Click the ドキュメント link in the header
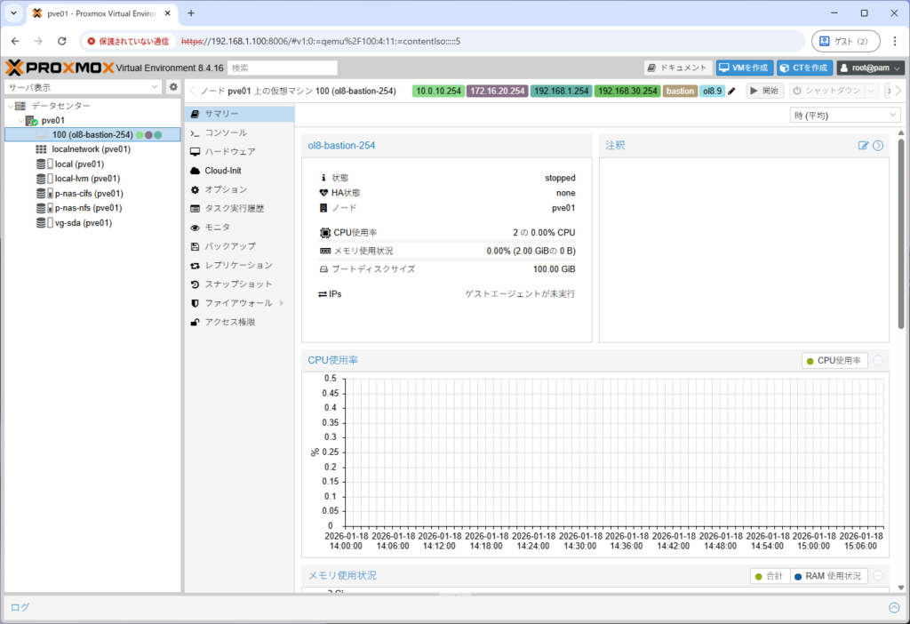Screen dimensions: 910x624 (x=681, y=68)
